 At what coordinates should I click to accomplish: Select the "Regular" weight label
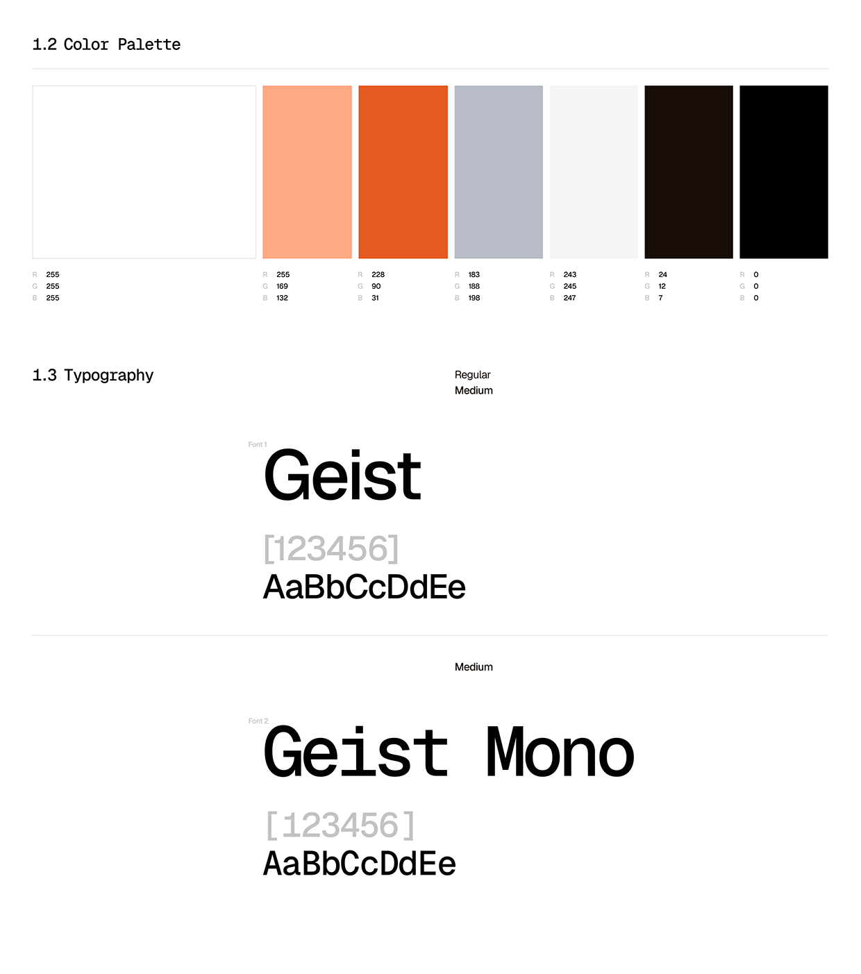(x=472, y=375)
